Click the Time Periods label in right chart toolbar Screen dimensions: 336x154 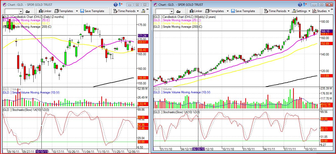pos(277,11)
